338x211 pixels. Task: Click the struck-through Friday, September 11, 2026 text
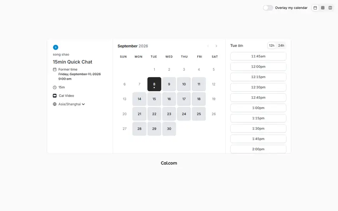tap(79, 74)
